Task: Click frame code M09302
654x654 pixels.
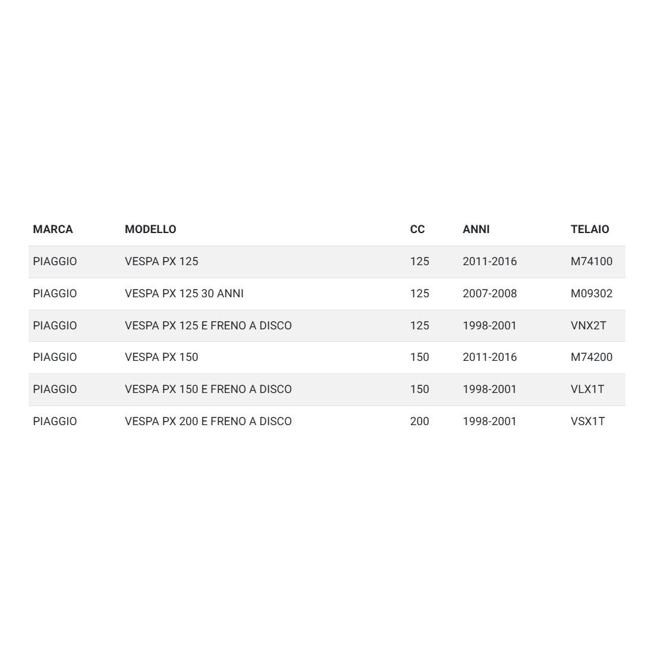Action: tap(592, 294)
